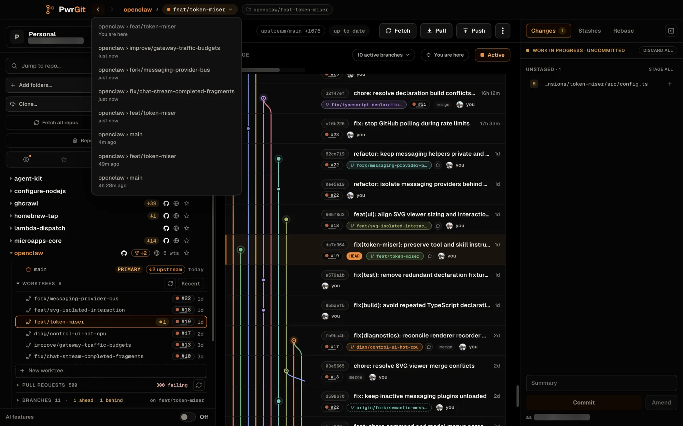The image size is (683, 426).
Task: Click the globe icon on openclaw row
Action: [157, 253]
